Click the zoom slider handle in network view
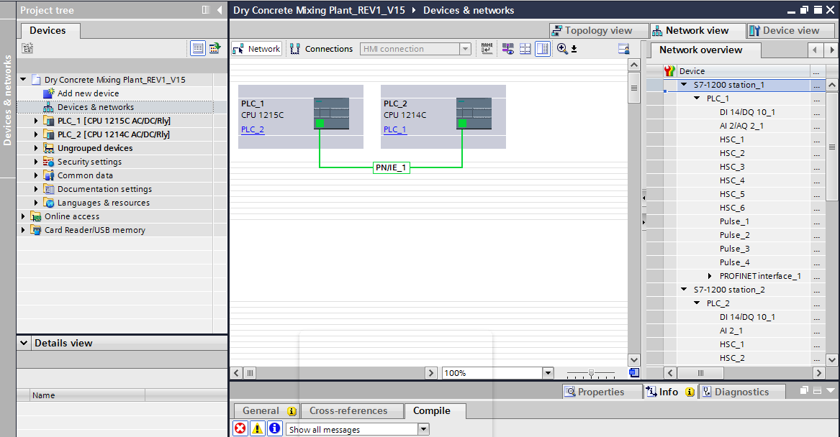 pos(591,373)
